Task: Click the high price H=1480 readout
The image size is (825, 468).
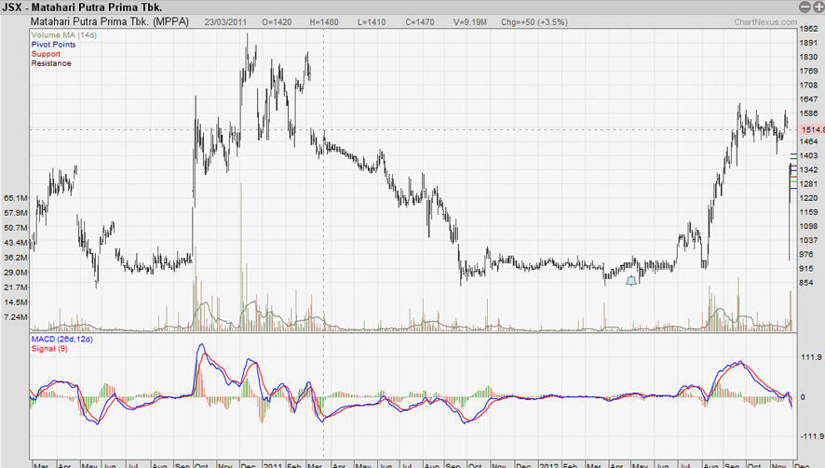Action: pyautogui.click(x=324, y=22)
